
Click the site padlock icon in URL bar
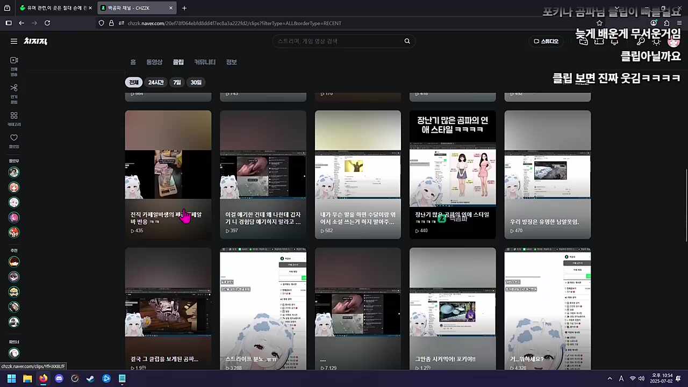(111, 23)
